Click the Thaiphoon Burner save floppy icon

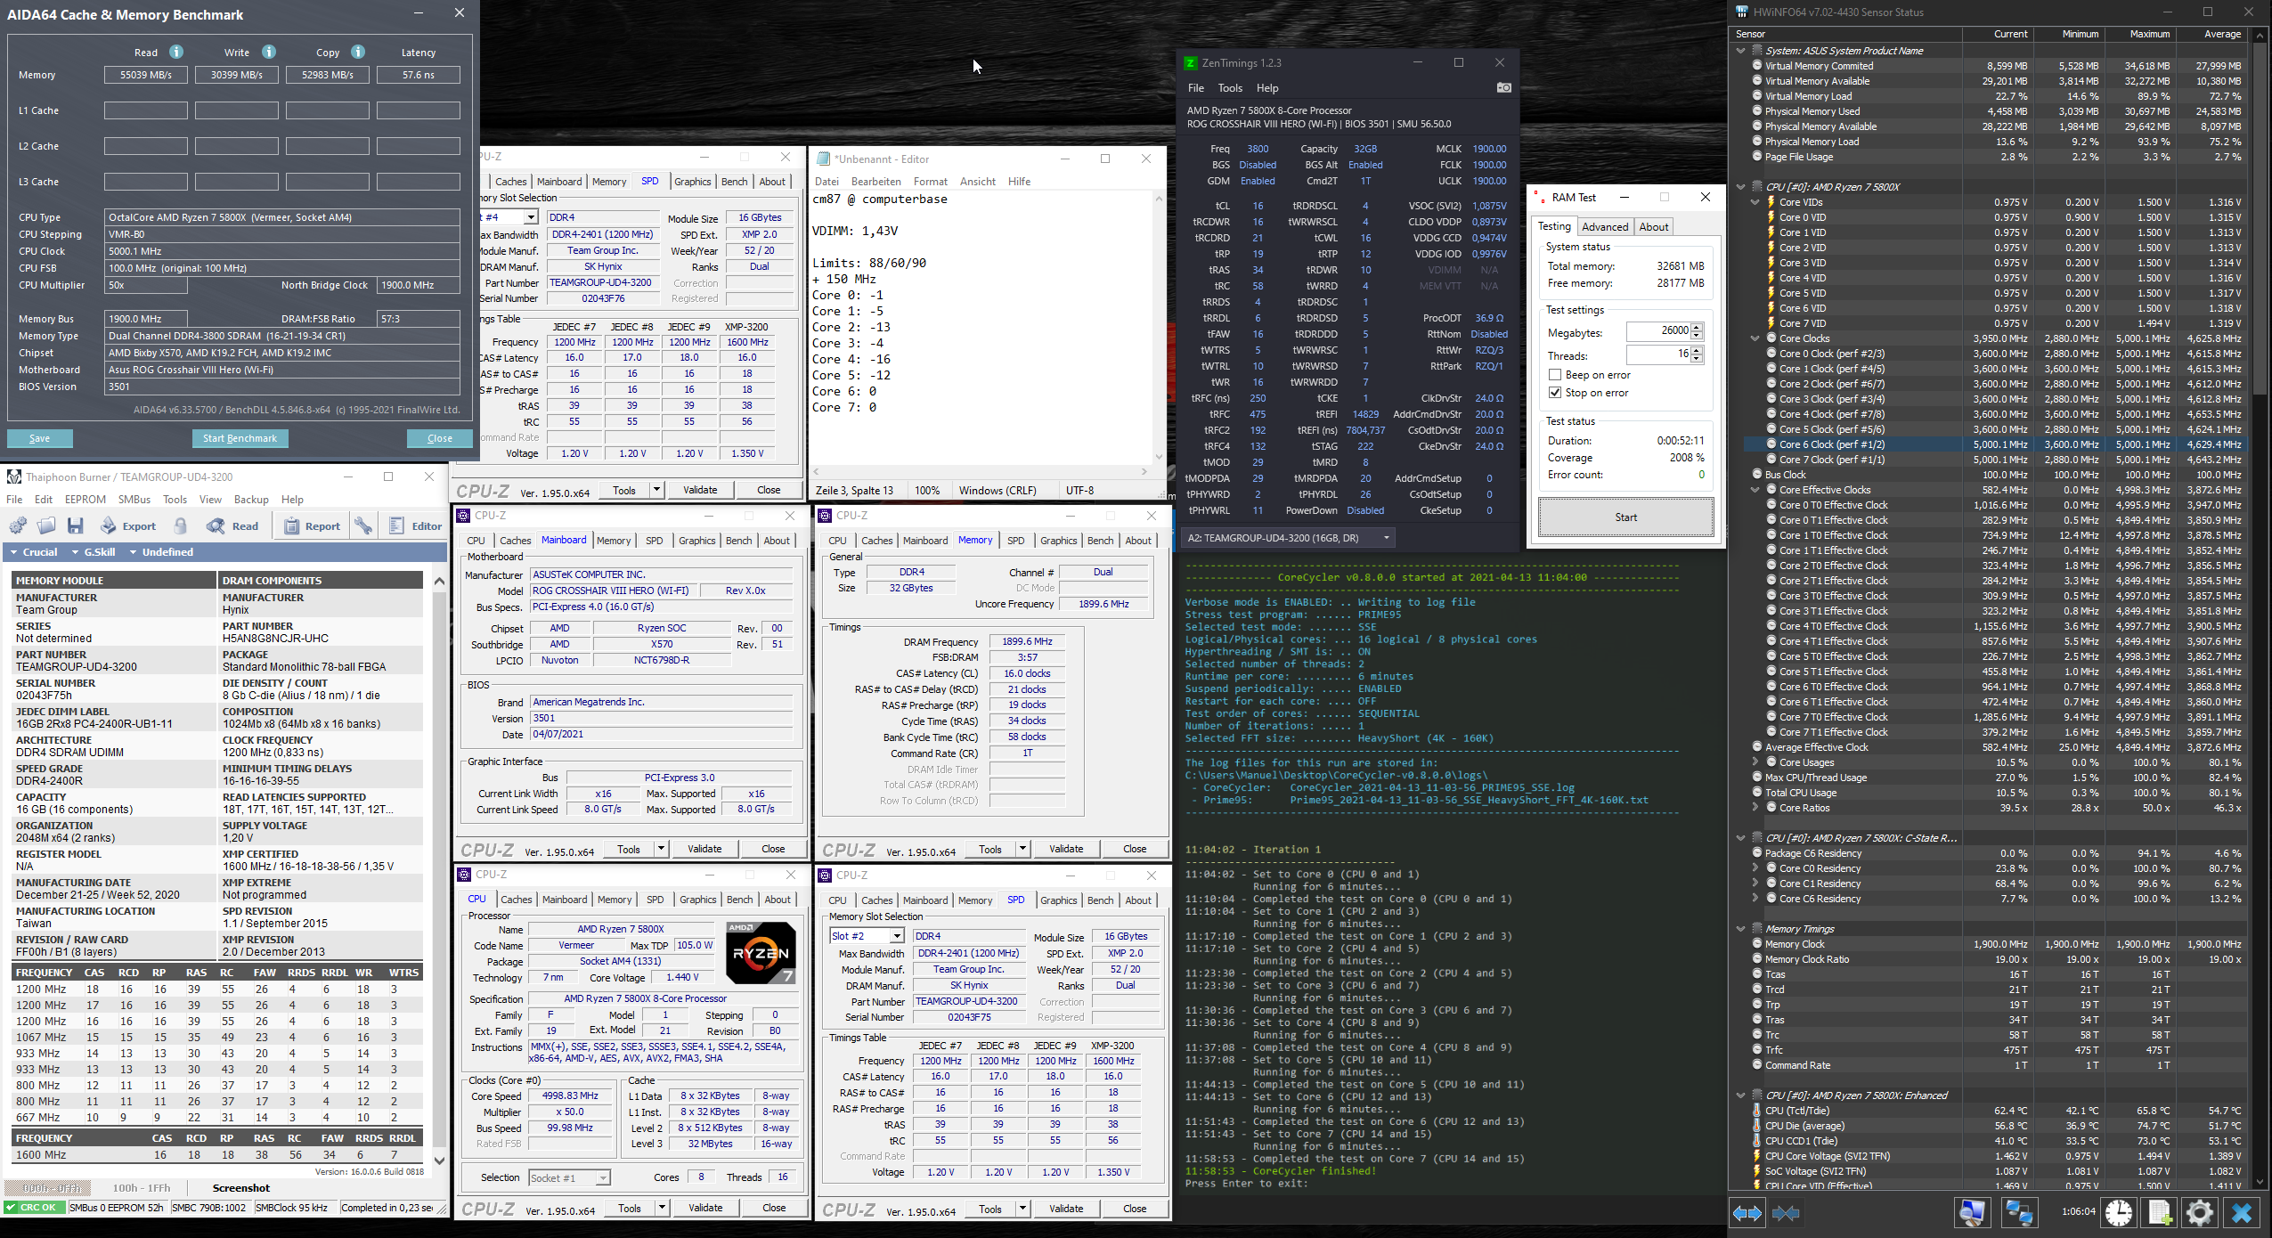click(x=75, y=525)
